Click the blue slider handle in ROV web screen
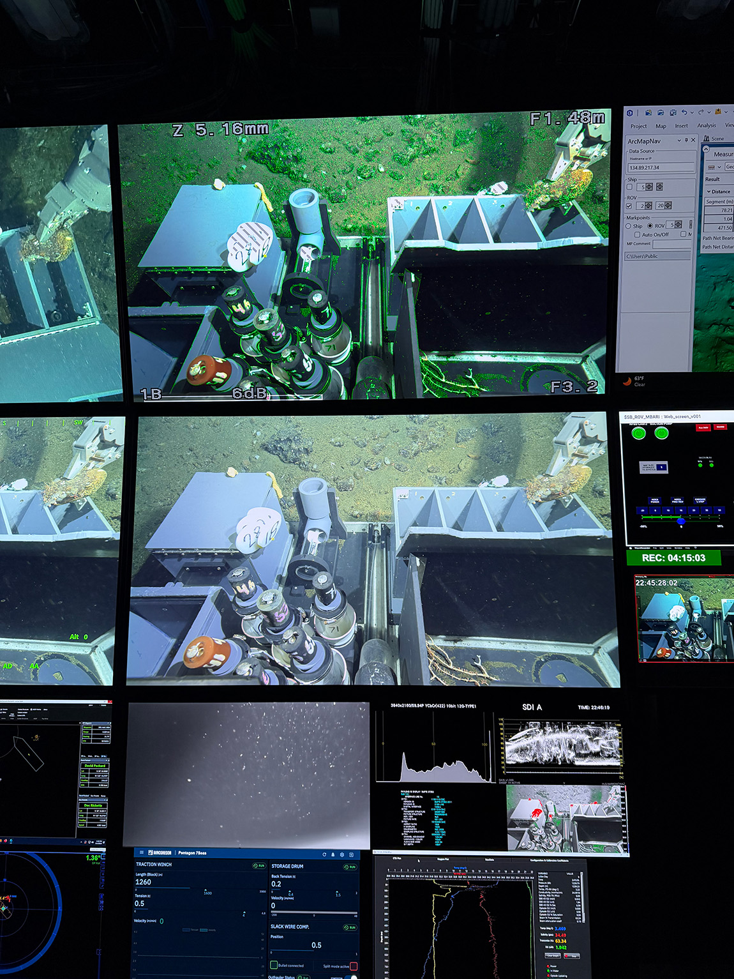This screenshot has width=734, height=979. pos(681,521)
